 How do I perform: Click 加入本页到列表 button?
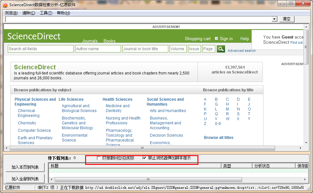coord(25,167)
